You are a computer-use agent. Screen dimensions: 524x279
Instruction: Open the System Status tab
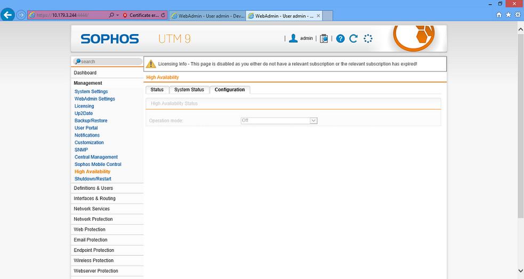tap(189, 90)
